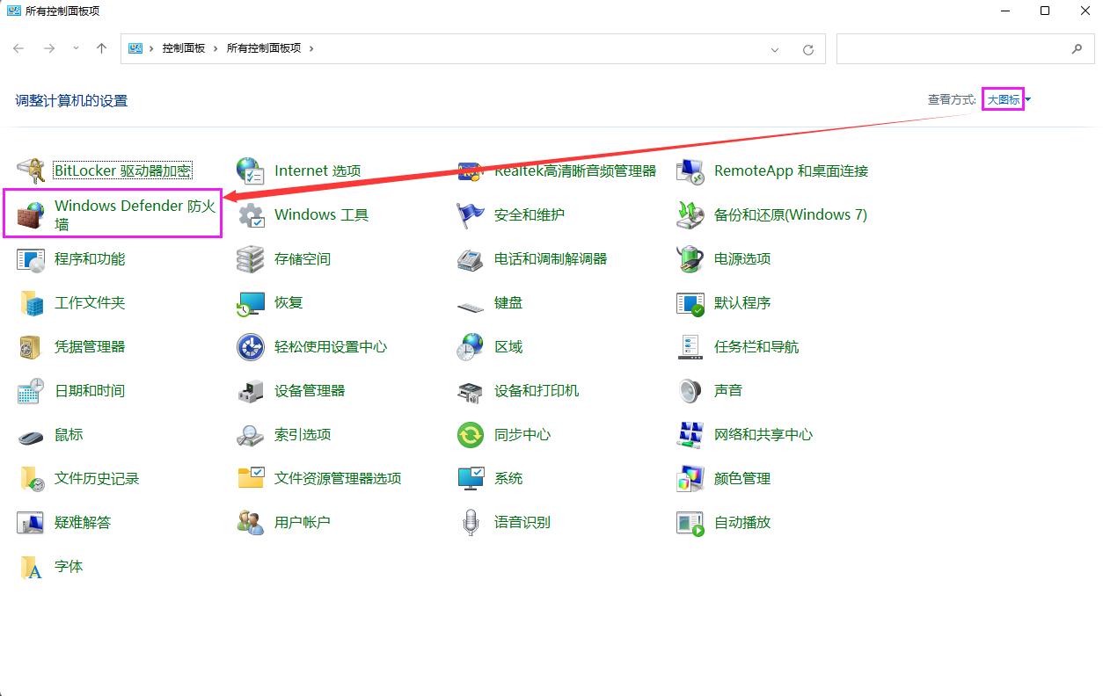Expand the breadcrumb chevron after 控制面板

[x=215, y=48]
